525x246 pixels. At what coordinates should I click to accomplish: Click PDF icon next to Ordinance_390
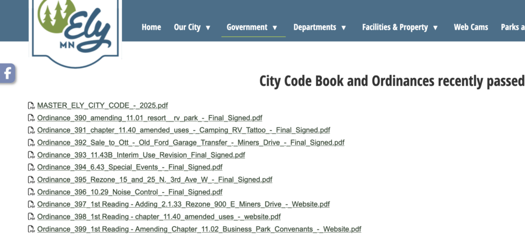[x=31, y=118]
